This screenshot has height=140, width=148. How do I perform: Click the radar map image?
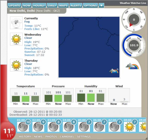[89, 47]
